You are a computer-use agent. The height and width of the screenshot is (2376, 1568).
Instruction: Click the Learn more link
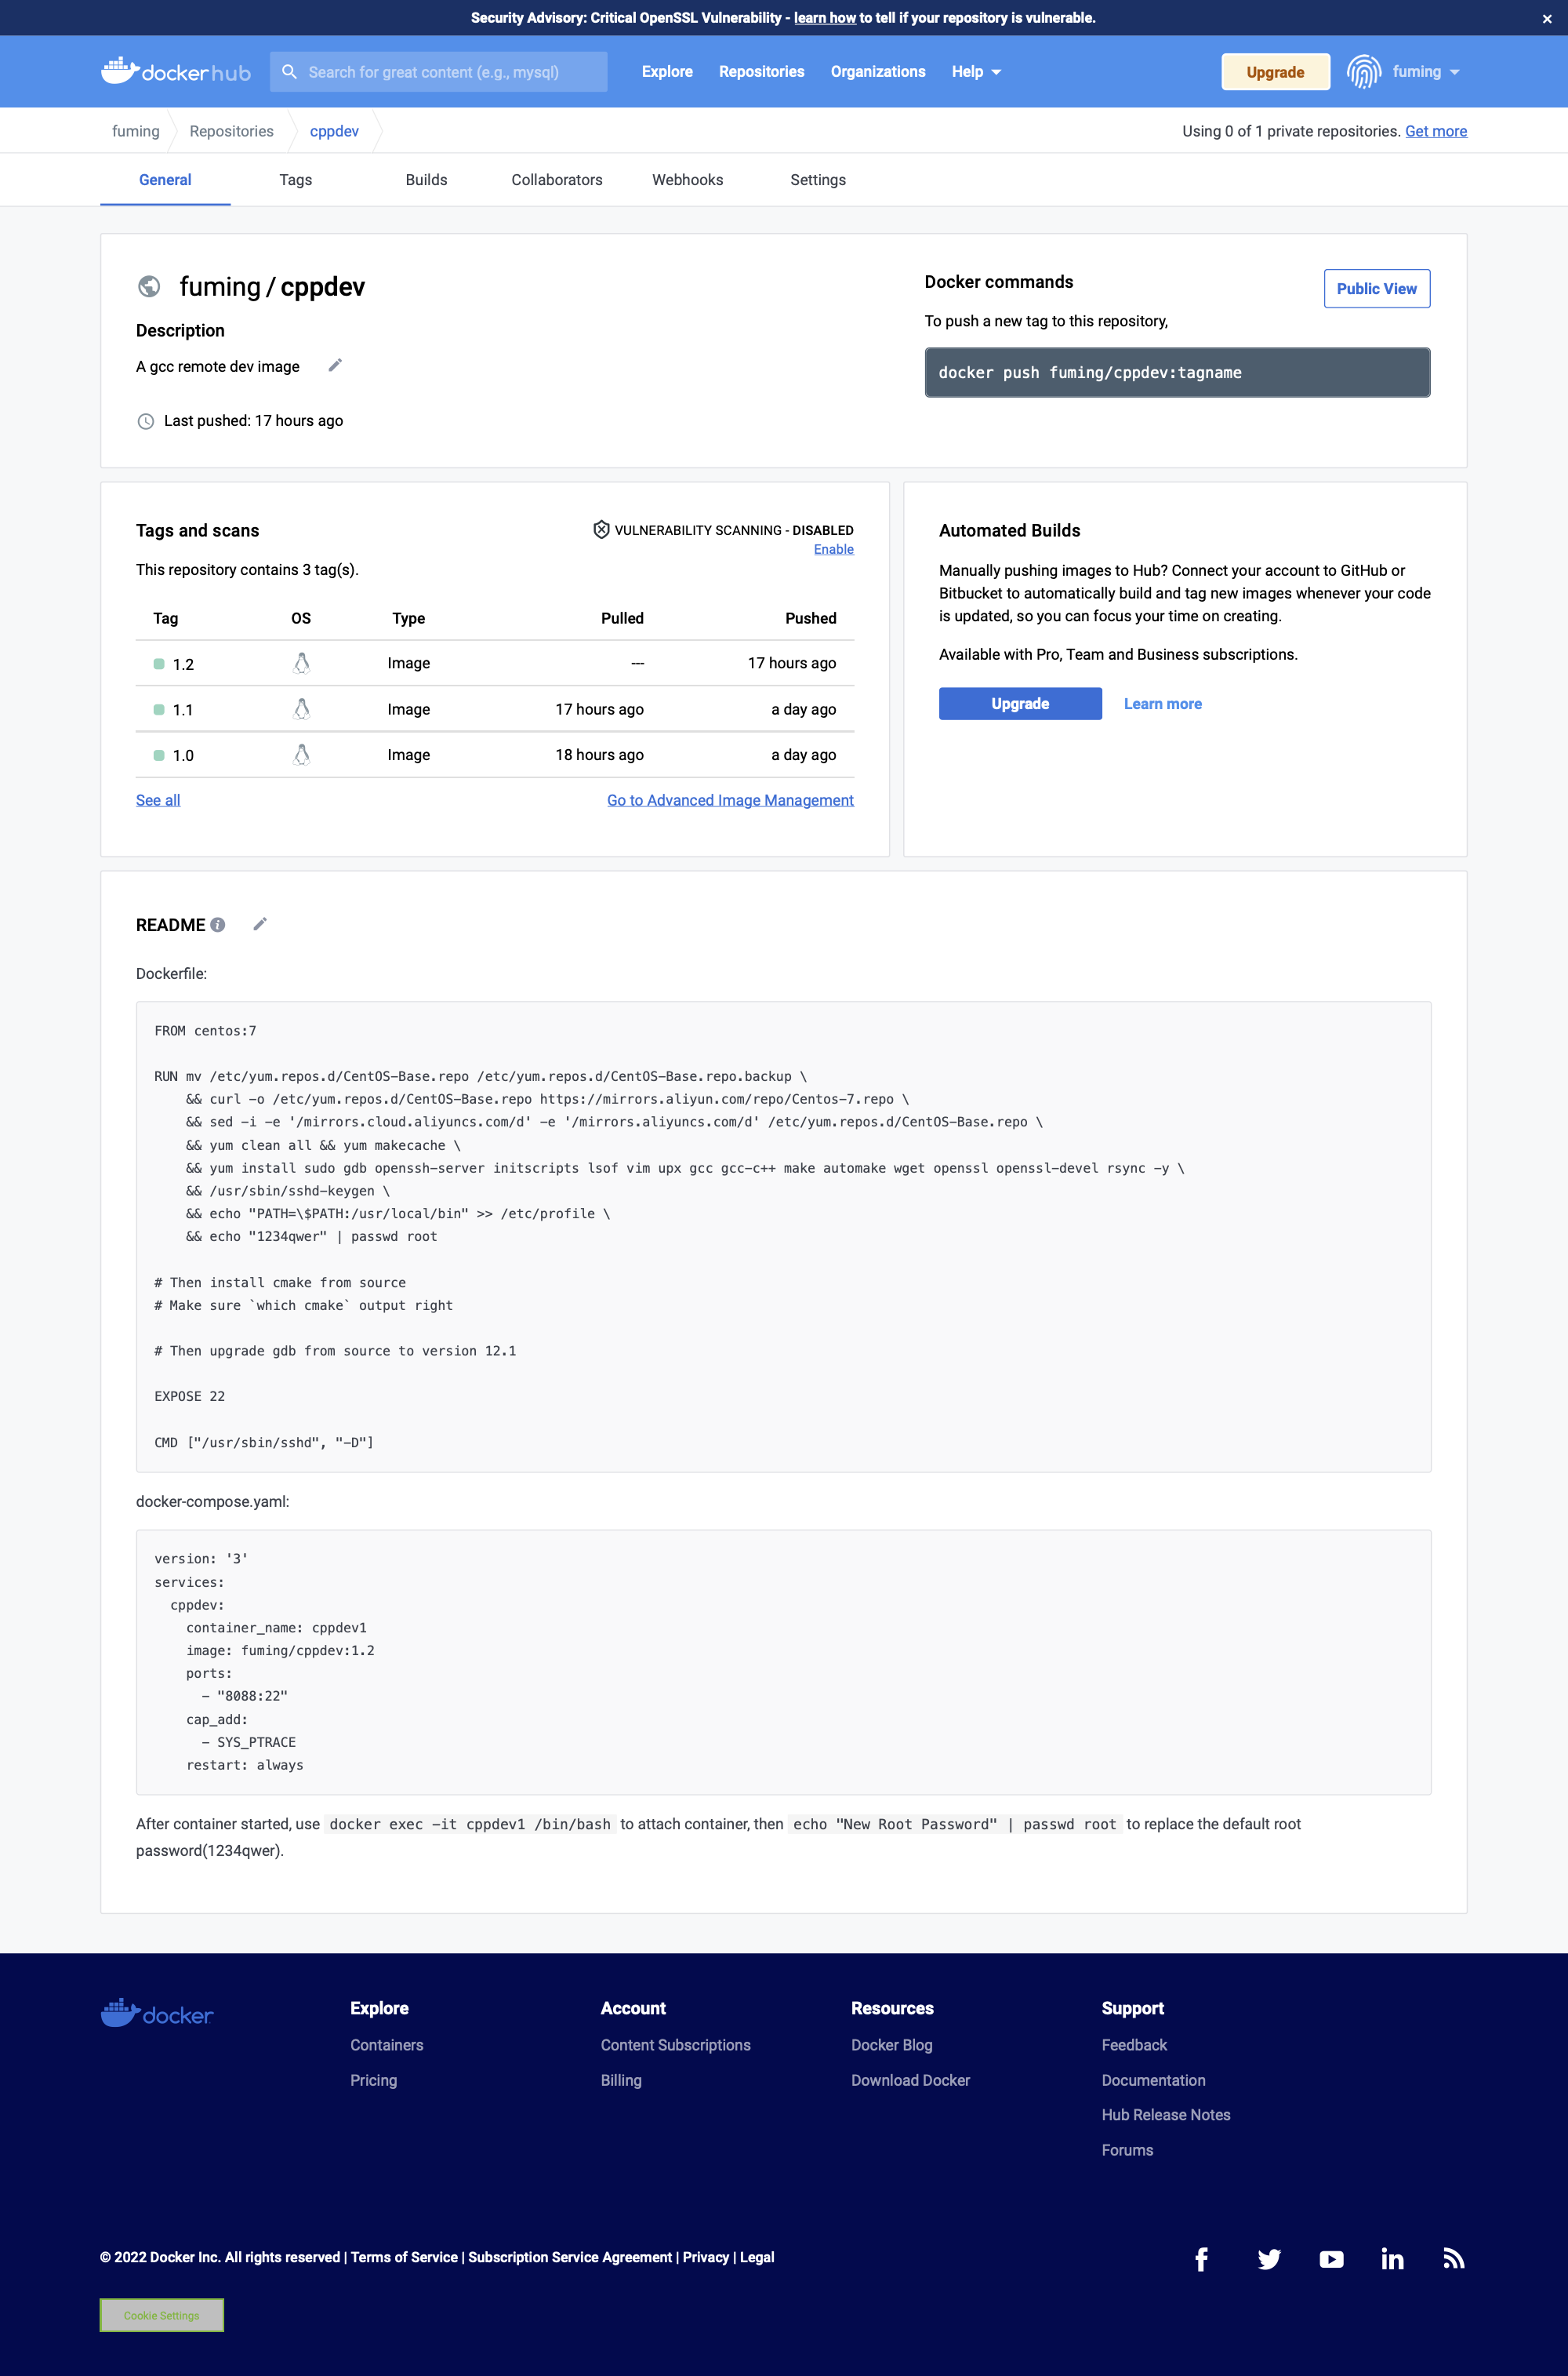point(1162,704)
